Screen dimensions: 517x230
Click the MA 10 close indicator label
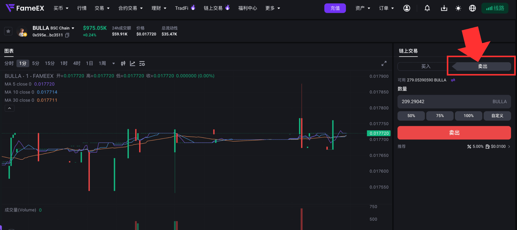19,92
